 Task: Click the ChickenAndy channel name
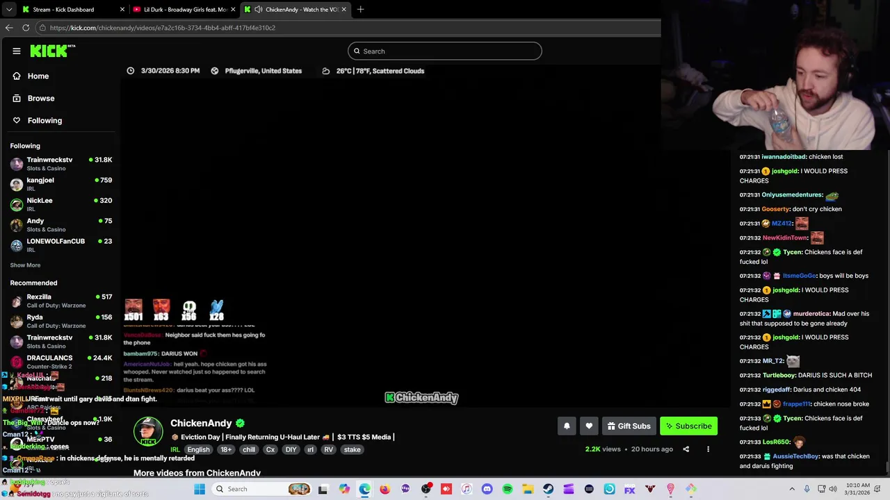[201, 423]
